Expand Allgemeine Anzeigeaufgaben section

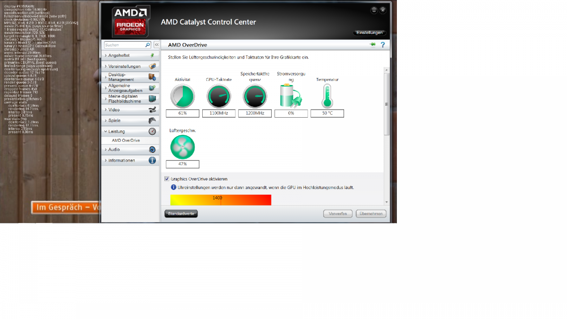(131, 88)
